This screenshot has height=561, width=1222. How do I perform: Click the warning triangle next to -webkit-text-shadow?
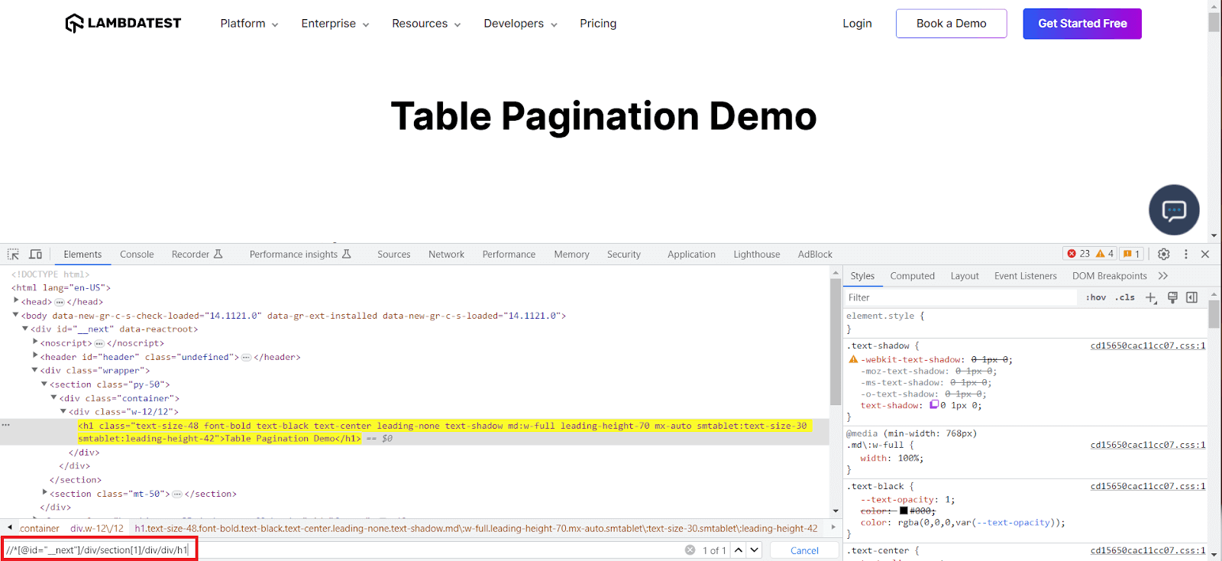pyautogui.click(x=853, y=359)
